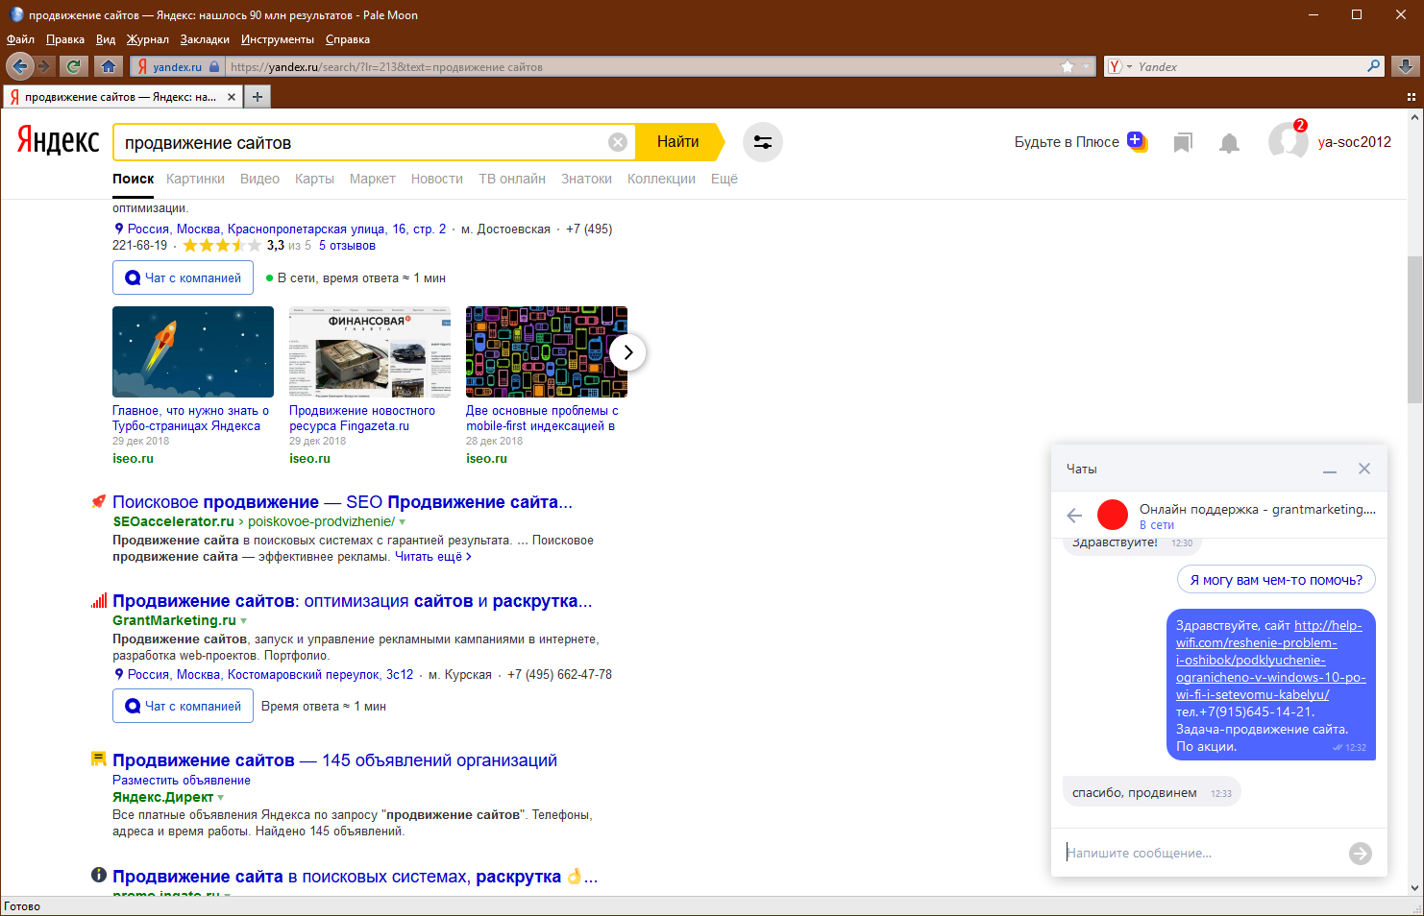Open ya-soc2012 user avatar
Viewport: 1424px width, 916px height.
pos(1288,141)
